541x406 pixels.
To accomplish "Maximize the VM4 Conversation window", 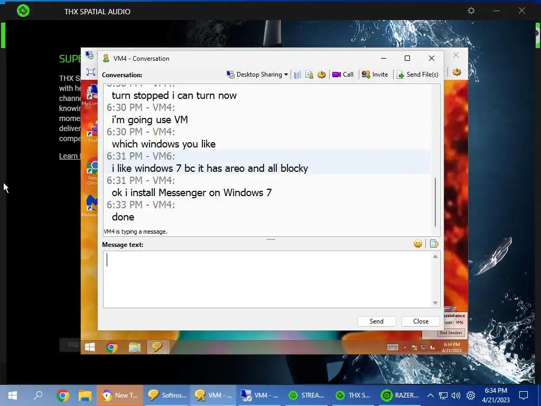I will 407,58.
